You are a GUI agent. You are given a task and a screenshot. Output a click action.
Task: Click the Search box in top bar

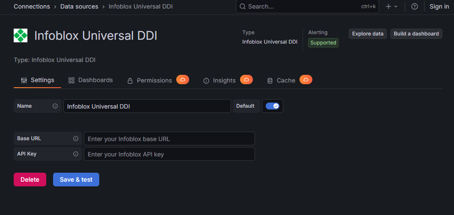coord(307,6)
